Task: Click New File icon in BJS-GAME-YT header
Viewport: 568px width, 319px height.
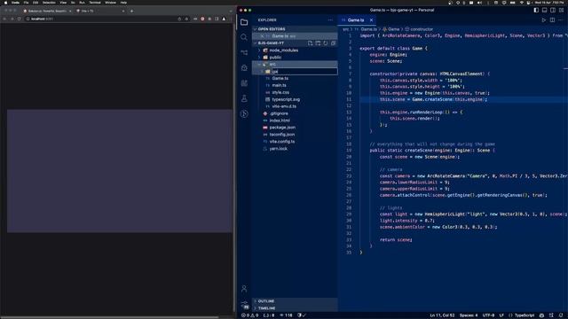Action: 310,43
